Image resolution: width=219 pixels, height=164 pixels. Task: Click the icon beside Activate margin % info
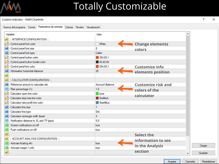(x=7, y=148)
